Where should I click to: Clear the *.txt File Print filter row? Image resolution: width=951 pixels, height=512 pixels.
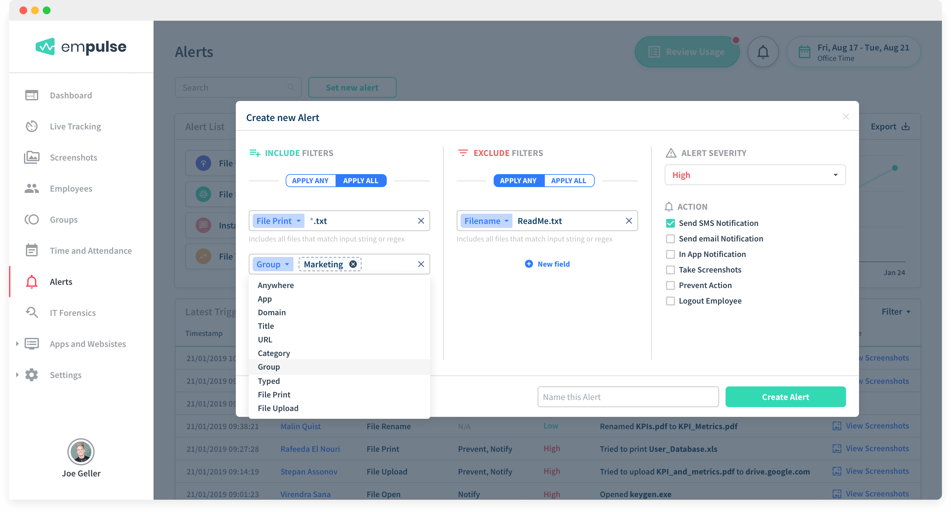[x=421, y=221]
